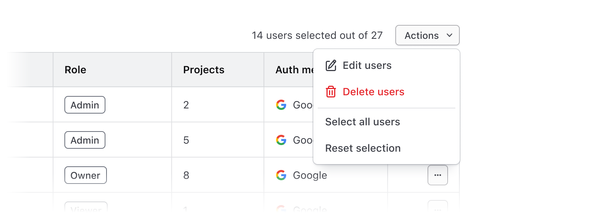Click the Owner role badge
The image size is (612, 222).
tap(85, 175)
